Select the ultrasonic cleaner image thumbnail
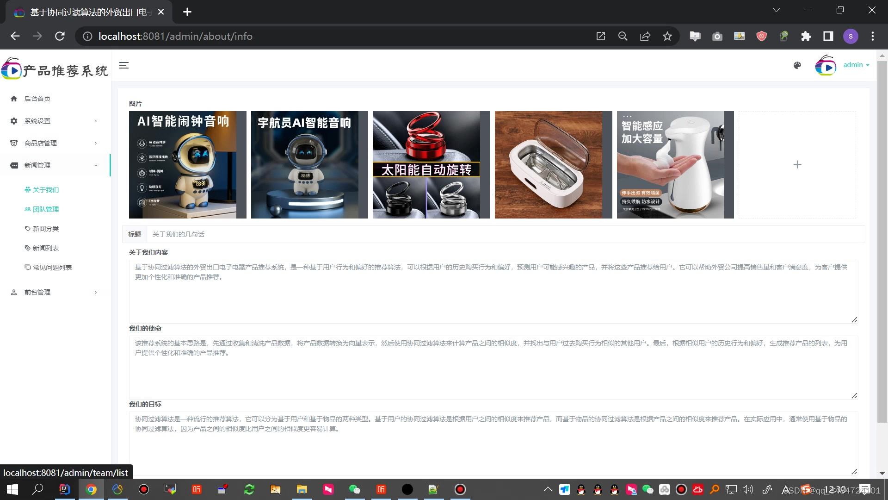The height and width of the screenshot is (500, 888). click(553, 165)
